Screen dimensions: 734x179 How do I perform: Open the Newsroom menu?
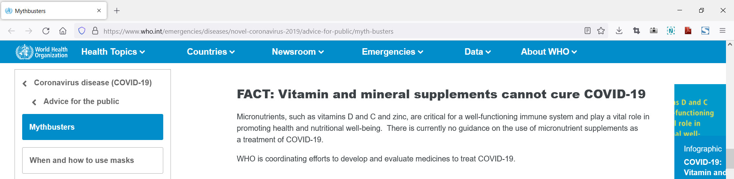pos(298,52)
